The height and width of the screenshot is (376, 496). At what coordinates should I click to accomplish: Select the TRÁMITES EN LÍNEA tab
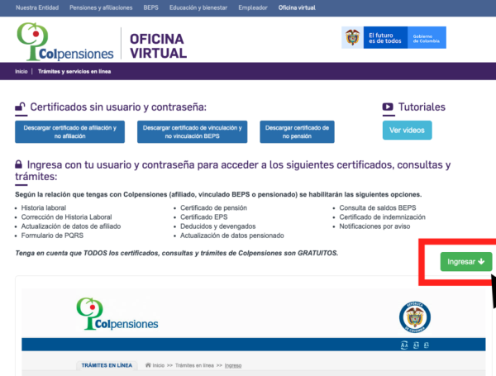[x=107, y=365]
